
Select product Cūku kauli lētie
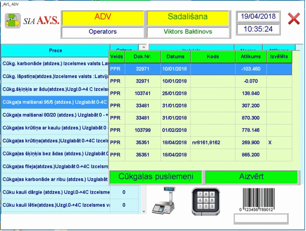coord(56,205)
